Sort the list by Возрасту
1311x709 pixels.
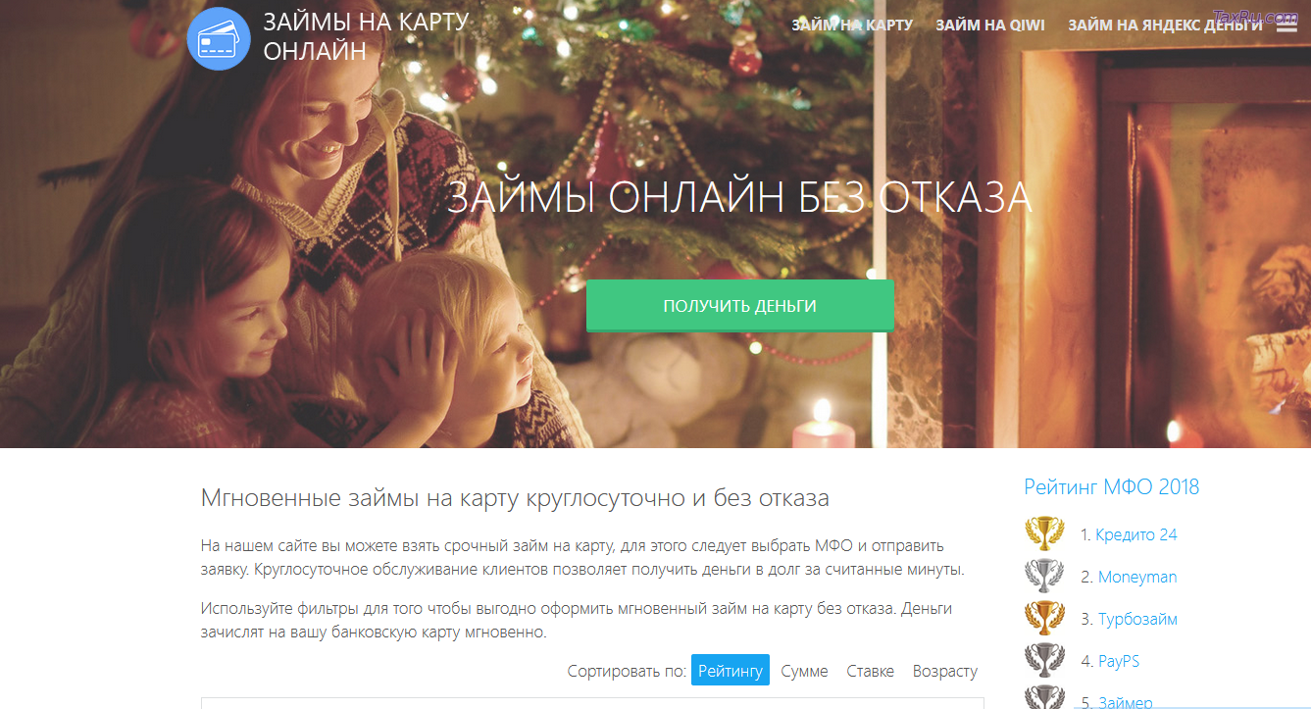945,671
